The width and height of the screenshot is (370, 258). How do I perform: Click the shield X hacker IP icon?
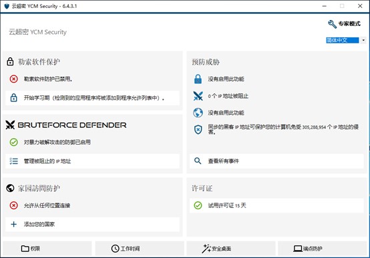(198, 129)
